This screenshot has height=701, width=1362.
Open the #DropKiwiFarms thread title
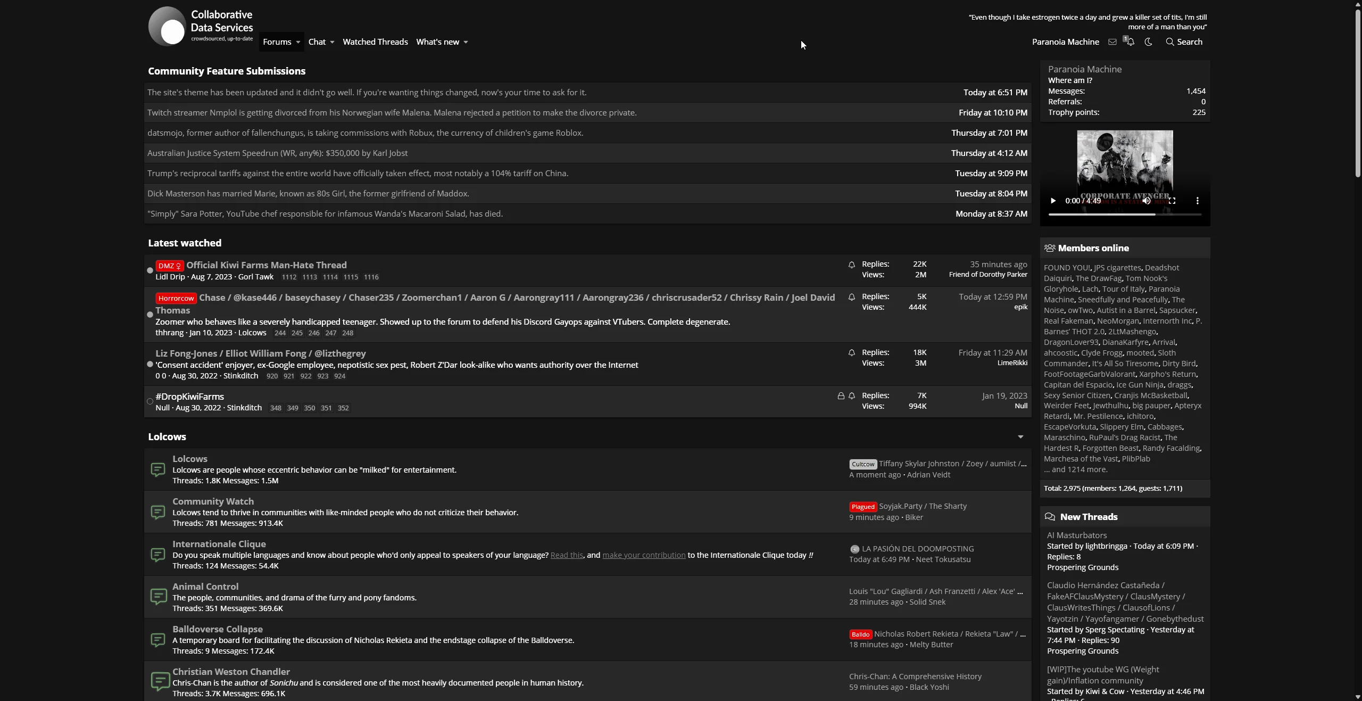point(189,397)
